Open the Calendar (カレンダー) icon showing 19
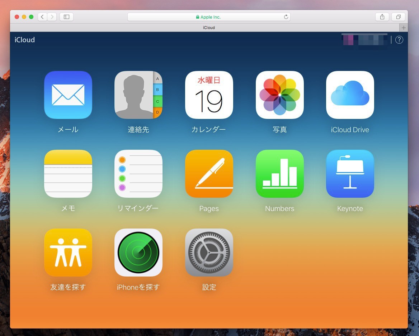The width and height of the screenshot is (419, 336). pos(209,95)
